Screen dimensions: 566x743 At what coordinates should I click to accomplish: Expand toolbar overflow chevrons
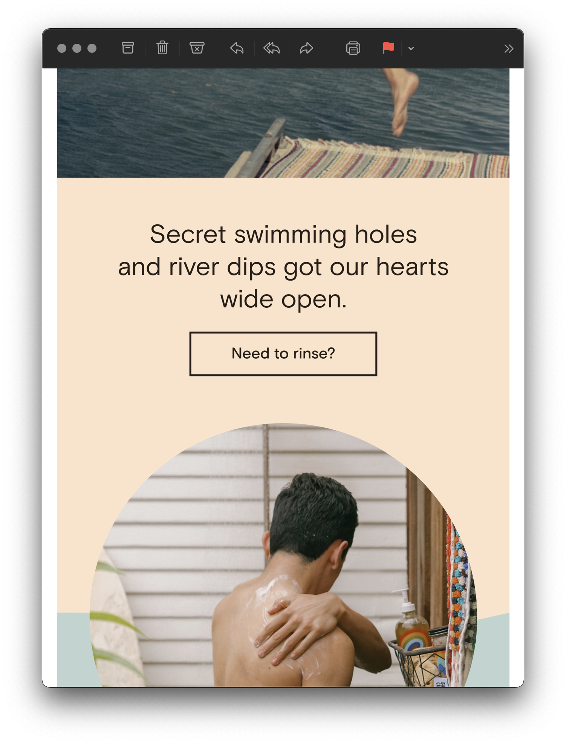[x=508, y=49]
